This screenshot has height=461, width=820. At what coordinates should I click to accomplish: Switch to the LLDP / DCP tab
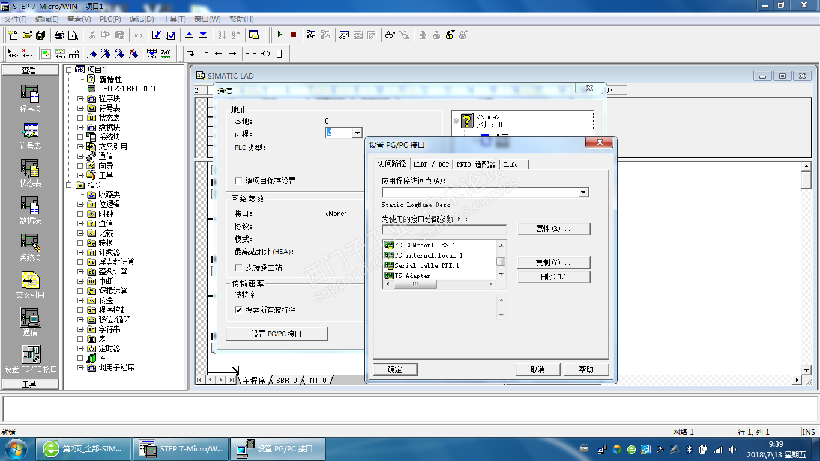coord(431,164)
